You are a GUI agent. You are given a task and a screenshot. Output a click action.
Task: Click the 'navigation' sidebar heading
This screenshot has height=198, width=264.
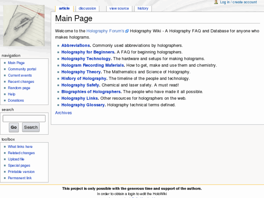[11, 56]
